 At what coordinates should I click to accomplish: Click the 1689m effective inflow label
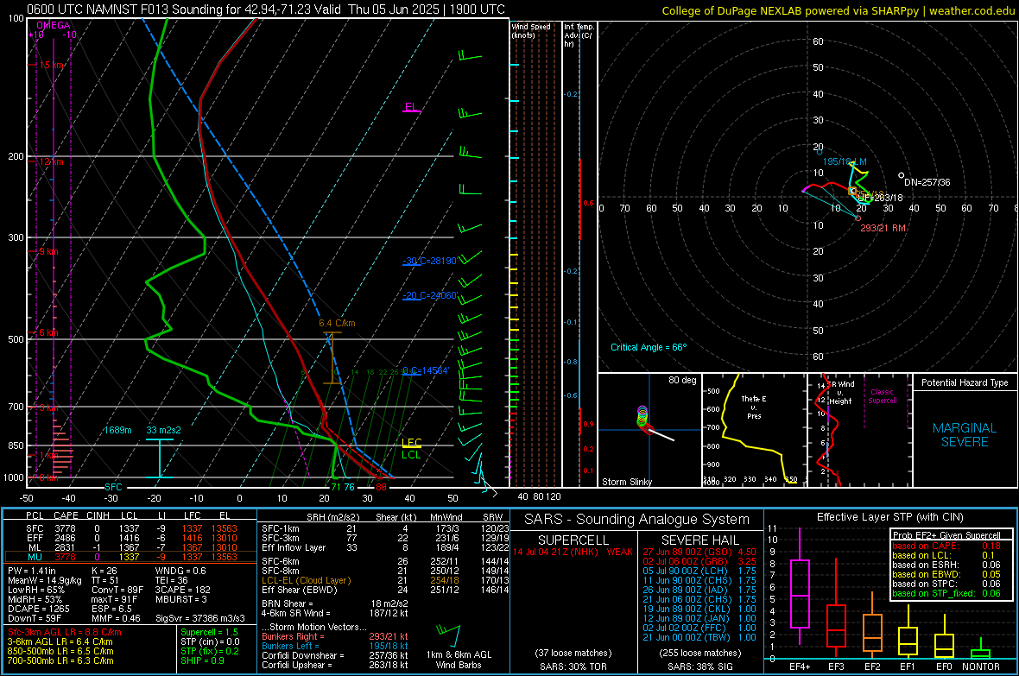pos(117,430)
